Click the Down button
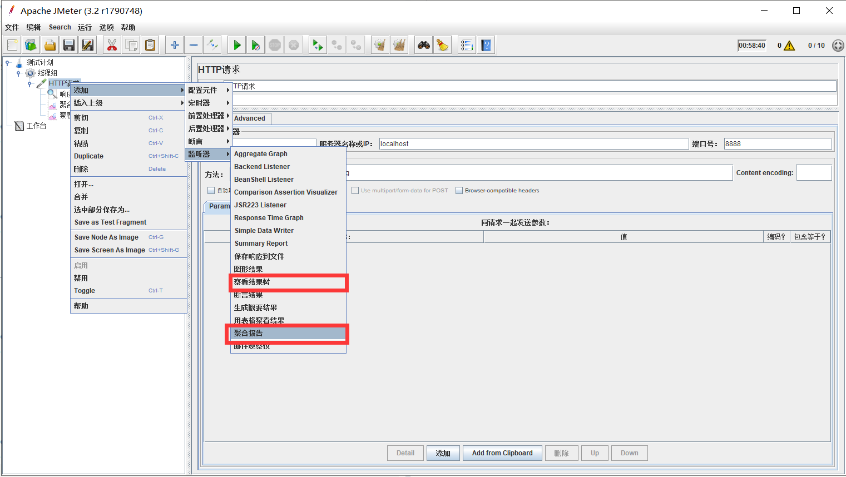 (629, 453)
